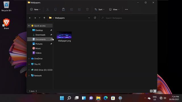Click the weather tray icon

[x=149, y=98]
